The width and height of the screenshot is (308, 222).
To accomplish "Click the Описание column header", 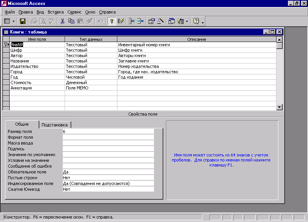I will 197,39.
